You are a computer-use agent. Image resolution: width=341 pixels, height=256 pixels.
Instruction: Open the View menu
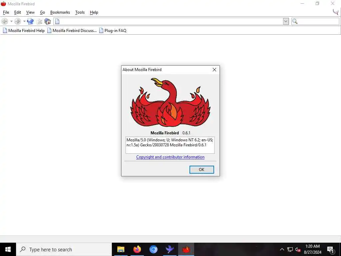pos(30,12)
